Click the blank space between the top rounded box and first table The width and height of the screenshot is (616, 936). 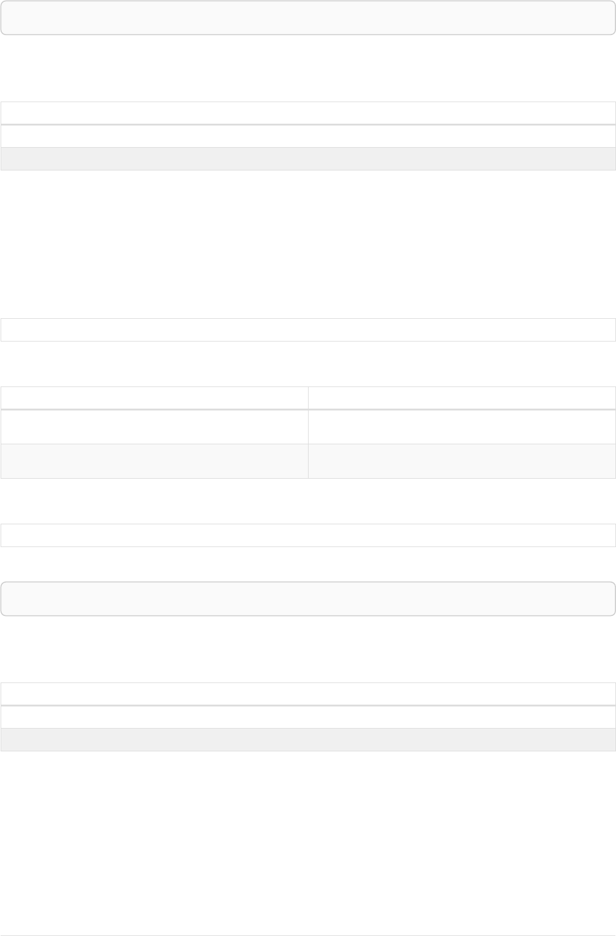[x=308, y=68]
